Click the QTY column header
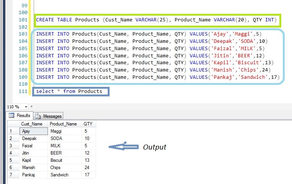This screenshot has width=292, height=184. 88,124
